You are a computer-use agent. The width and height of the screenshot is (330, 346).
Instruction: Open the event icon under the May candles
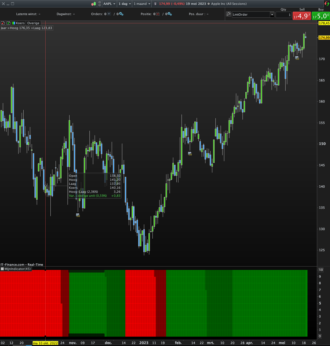coord(297,58)
